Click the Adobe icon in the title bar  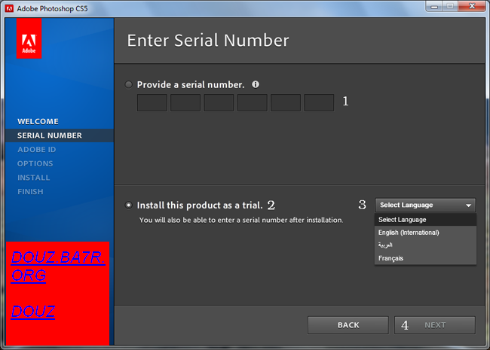pos(9,8)
